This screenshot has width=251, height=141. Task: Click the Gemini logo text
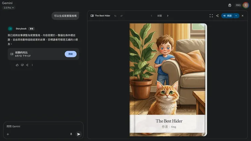(7, 3)
